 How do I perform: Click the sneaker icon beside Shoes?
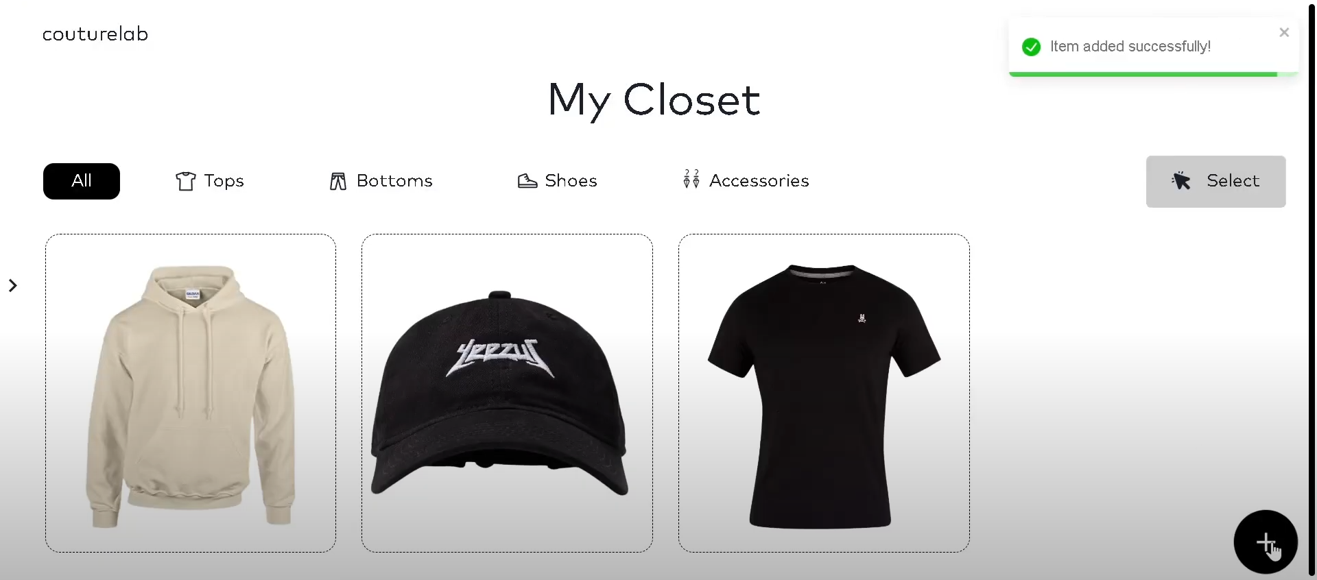527,181
